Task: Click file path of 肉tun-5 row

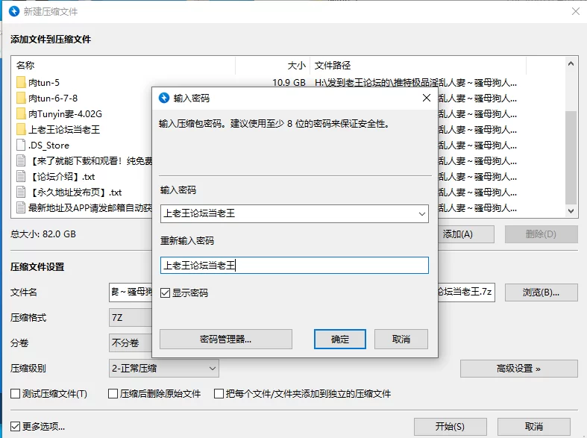Action: [x=415, y=82]
